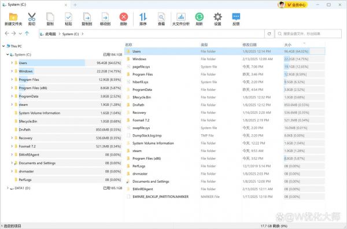Viewport: 347px width, 229px height.
Task: Expand Program Files node in the tree
Action: pos(12,79)
